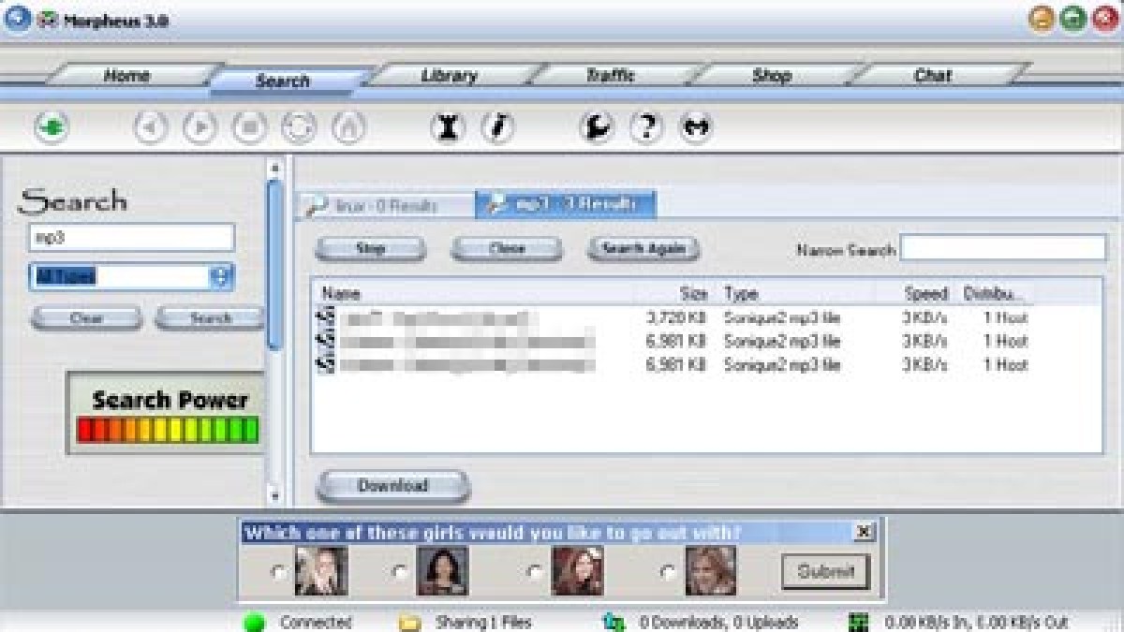The width and height of the screenshot is (1124, 632).
Task: Click the second girl's photo thumbnail
Action: tap(442, 571)
